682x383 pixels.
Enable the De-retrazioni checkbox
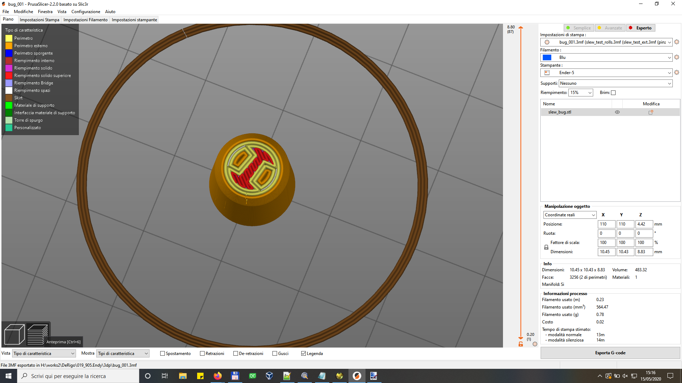[x=236, y=354]
